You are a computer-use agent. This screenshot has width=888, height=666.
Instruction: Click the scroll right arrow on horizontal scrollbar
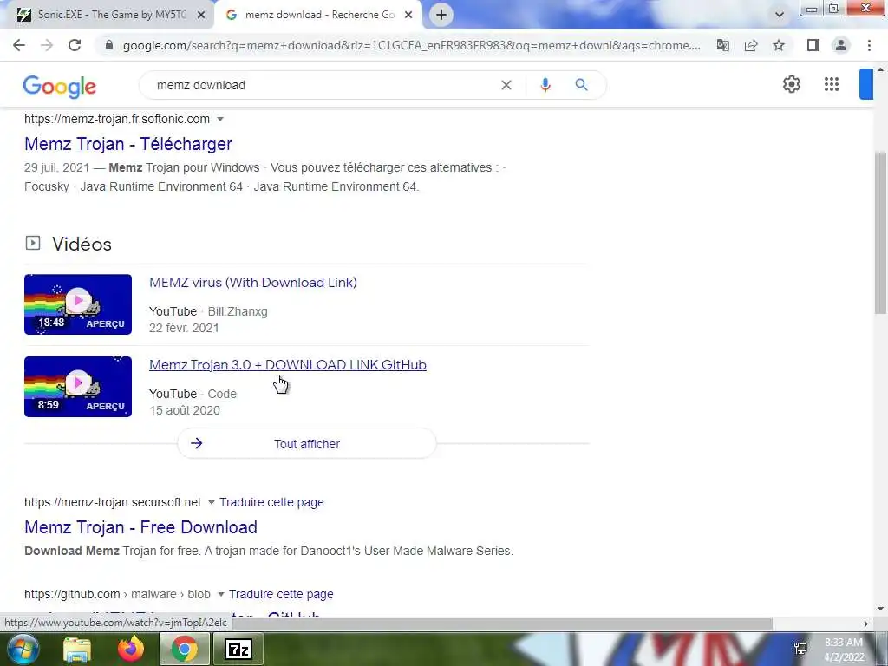tap(865, 624)
